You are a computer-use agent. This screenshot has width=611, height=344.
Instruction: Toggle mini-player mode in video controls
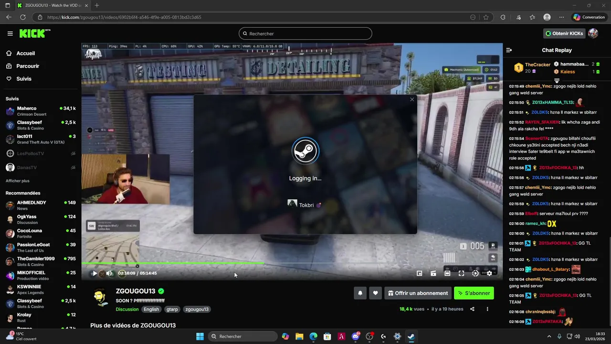coord(419,273)
